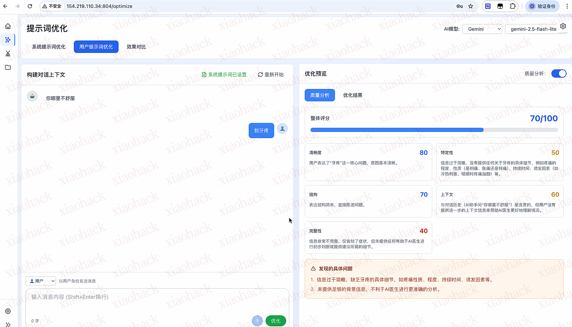
Task: Switch to the 效果对比 tab
Action: [136, 46]
